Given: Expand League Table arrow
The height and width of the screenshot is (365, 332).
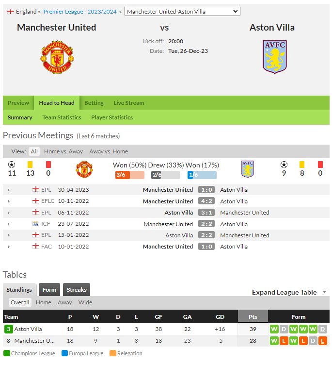Looking at the screenshot, I should click(x=325, y=292).
